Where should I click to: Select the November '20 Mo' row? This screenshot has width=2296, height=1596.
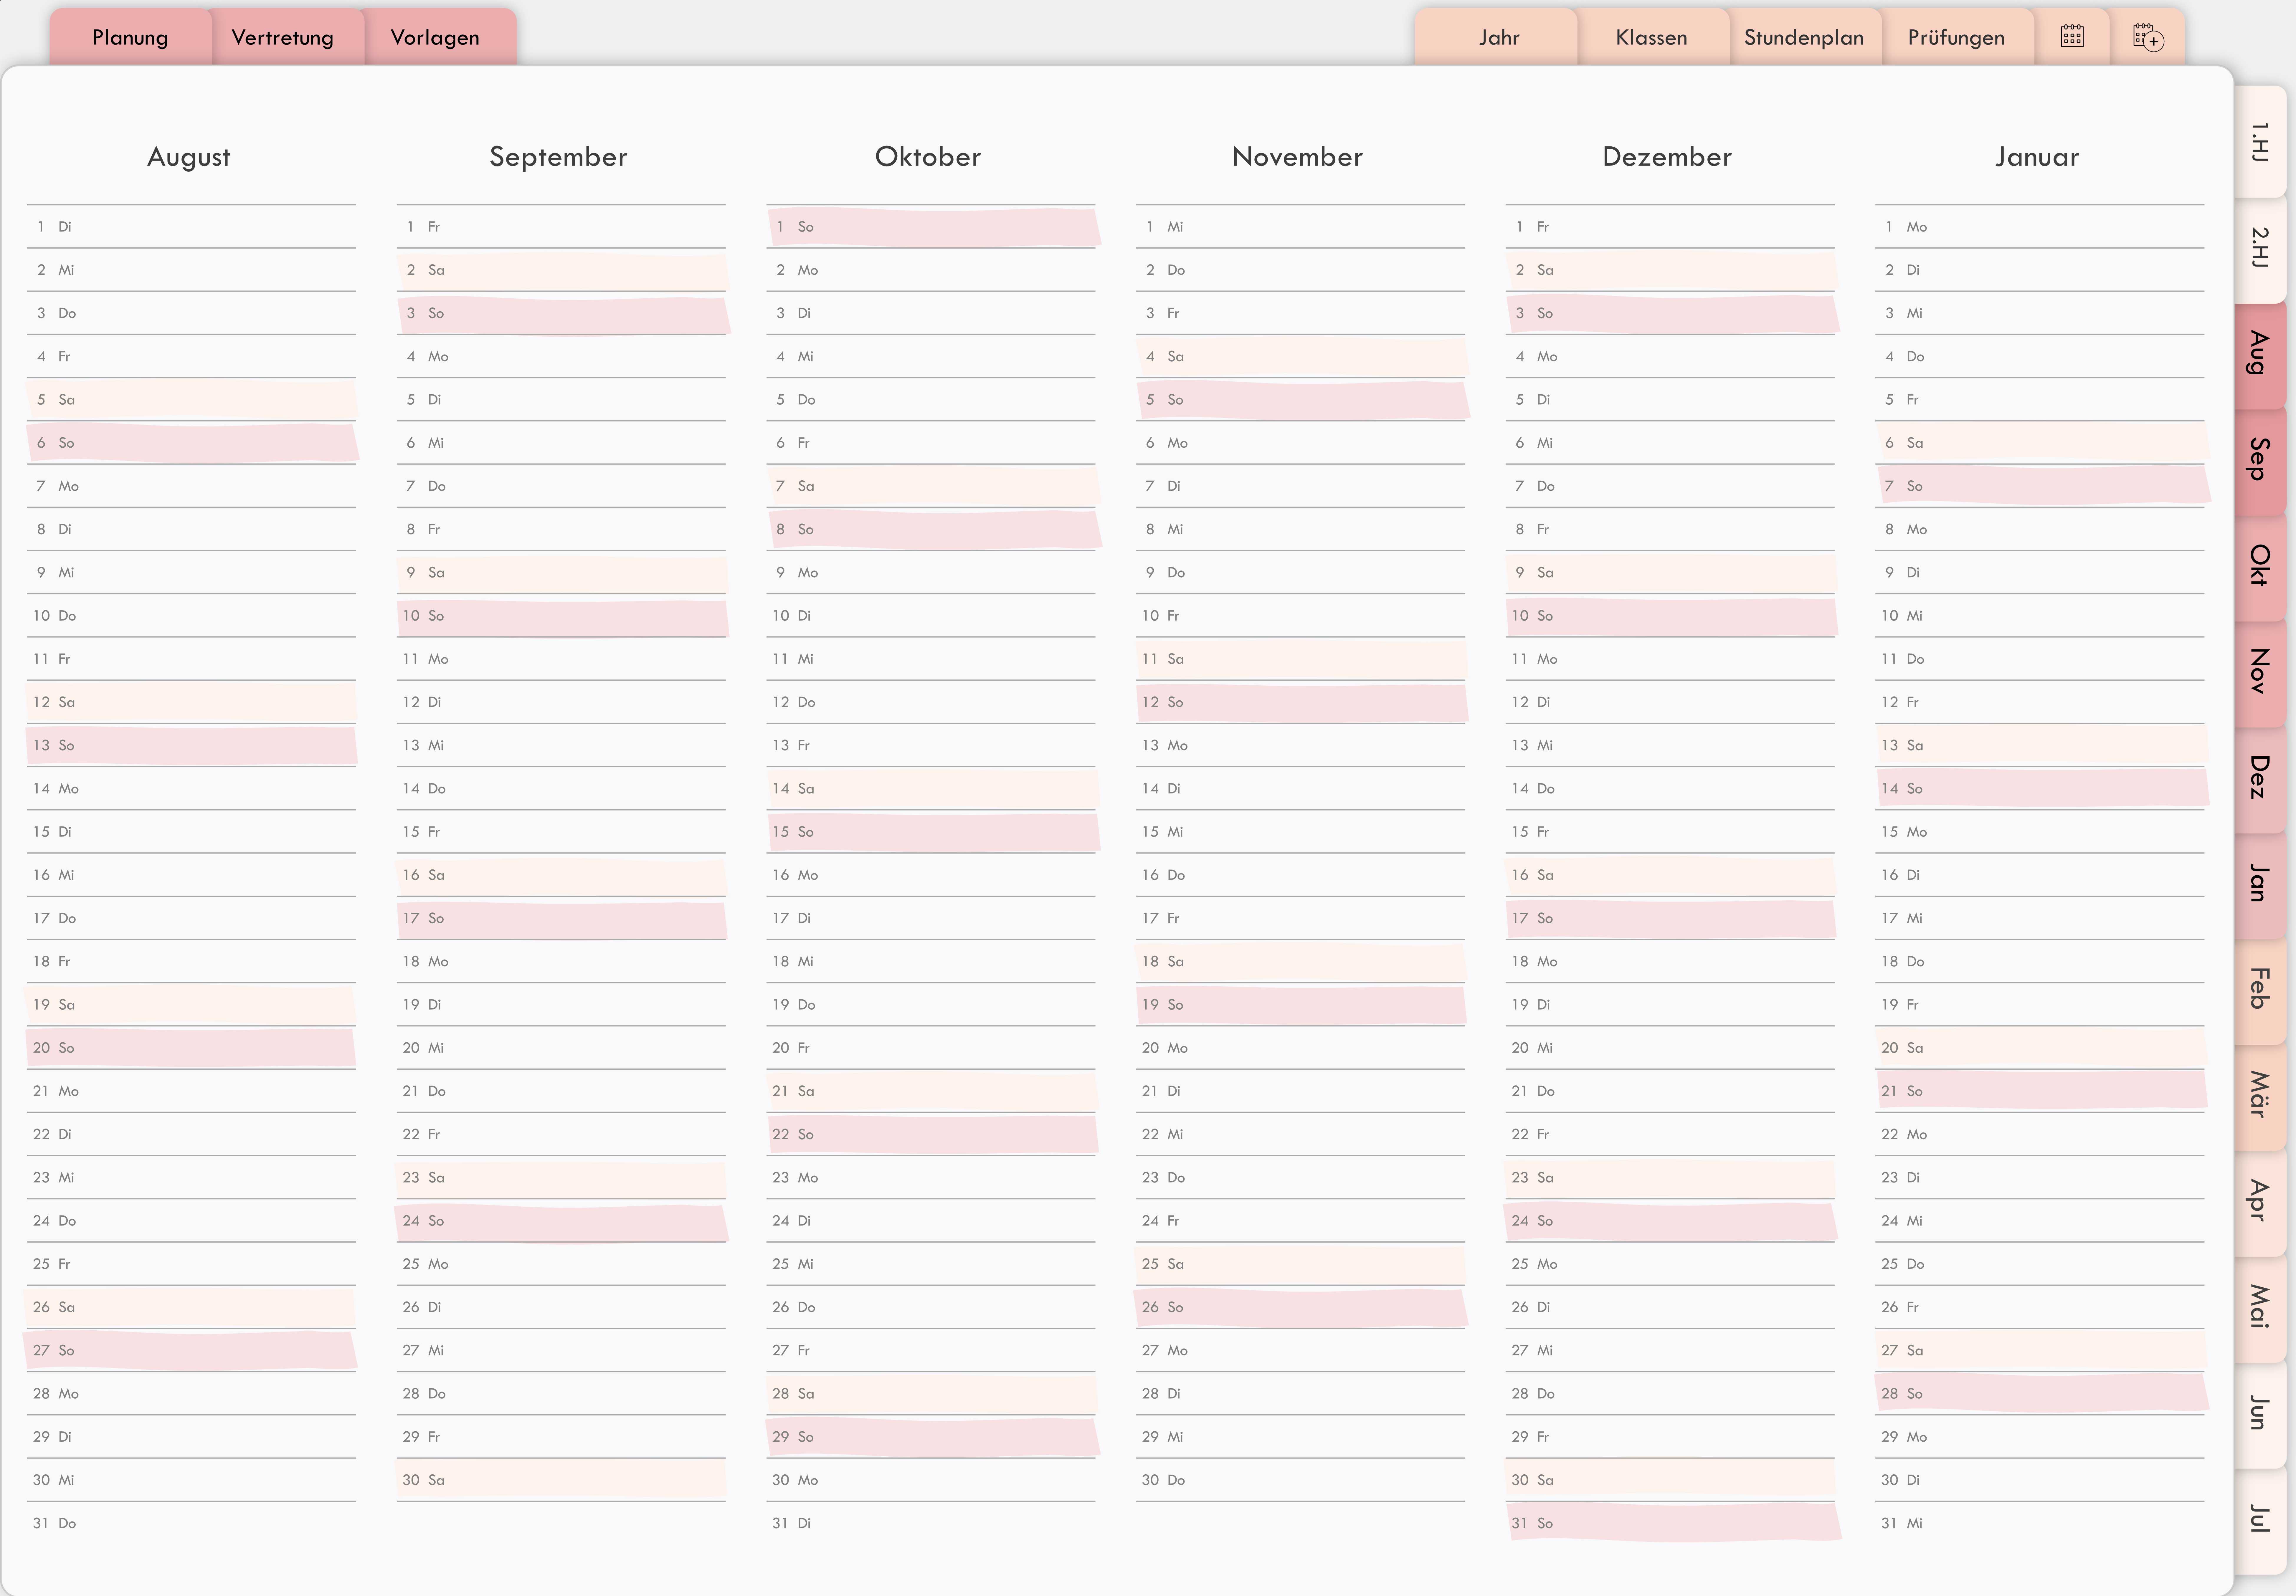pos(1300,1048)
